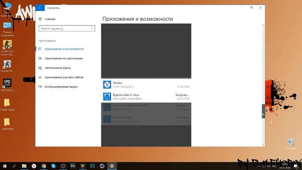Open the taskbar app right of OBS
Image resolution: width=302 pixels, height=170 pixels.
[x=73, y=166]
